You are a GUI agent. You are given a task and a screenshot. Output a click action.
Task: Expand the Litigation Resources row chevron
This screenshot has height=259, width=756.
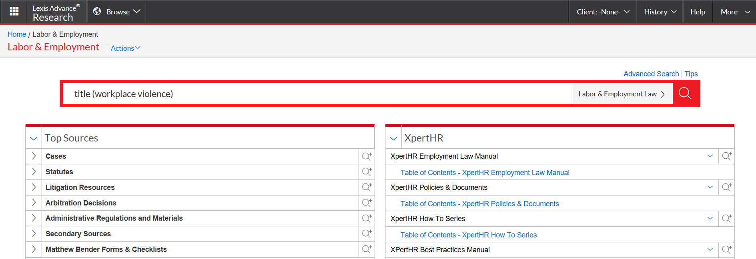click(34, 187)
